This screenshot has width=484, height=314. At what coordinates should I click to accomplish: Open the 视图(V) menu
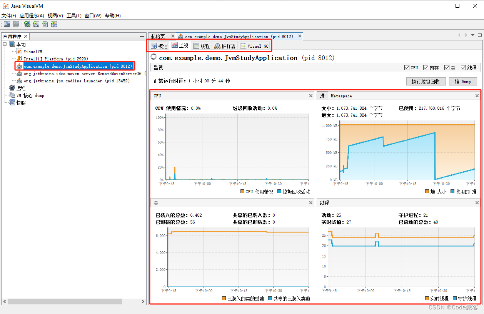tap(55, 16)
